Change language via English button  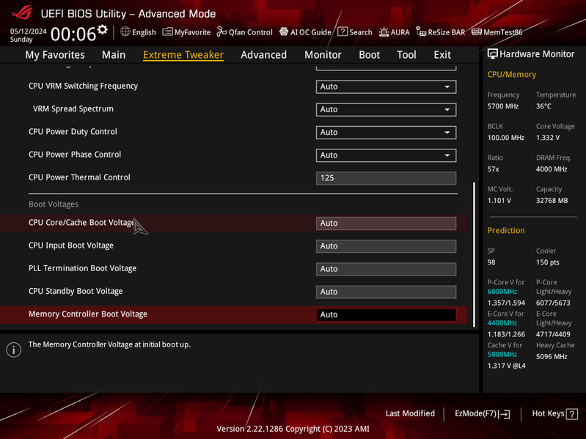coord(138,32)
